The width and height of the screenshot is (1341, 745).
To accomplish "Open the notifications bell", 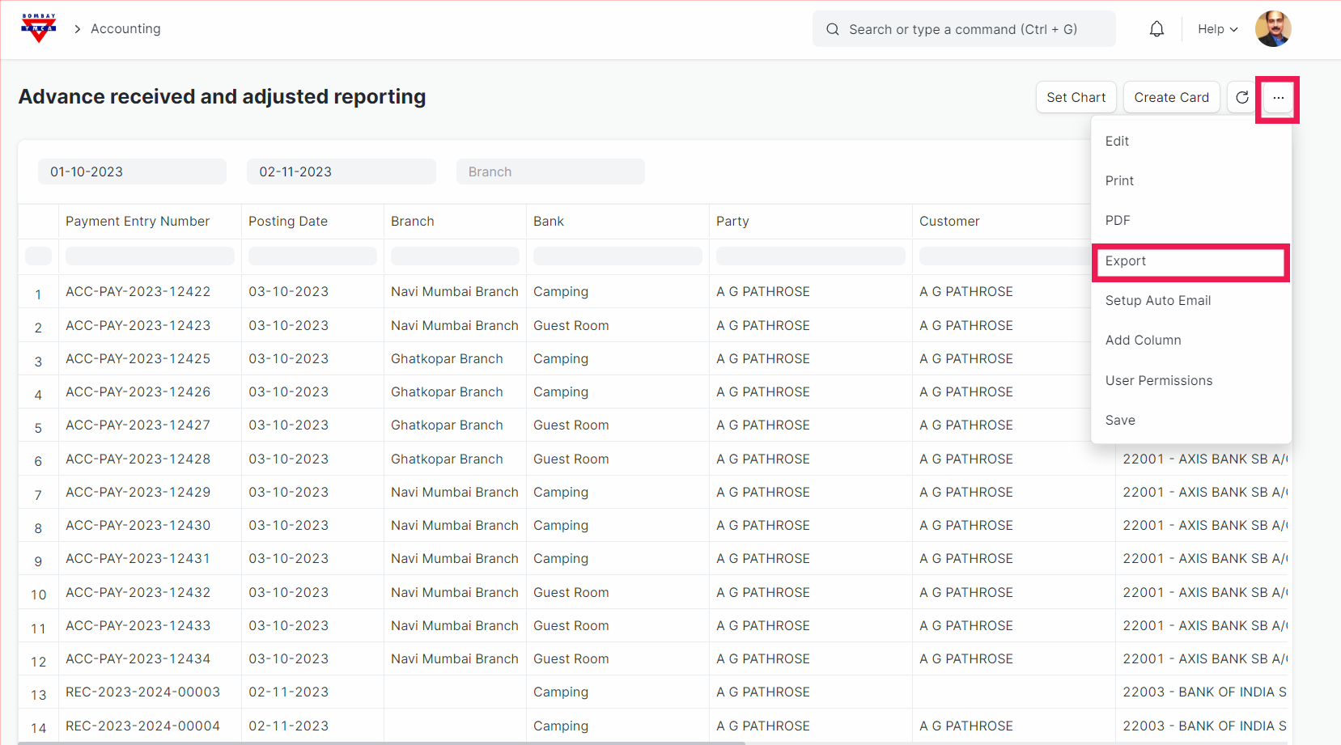I will point(1156,29).
